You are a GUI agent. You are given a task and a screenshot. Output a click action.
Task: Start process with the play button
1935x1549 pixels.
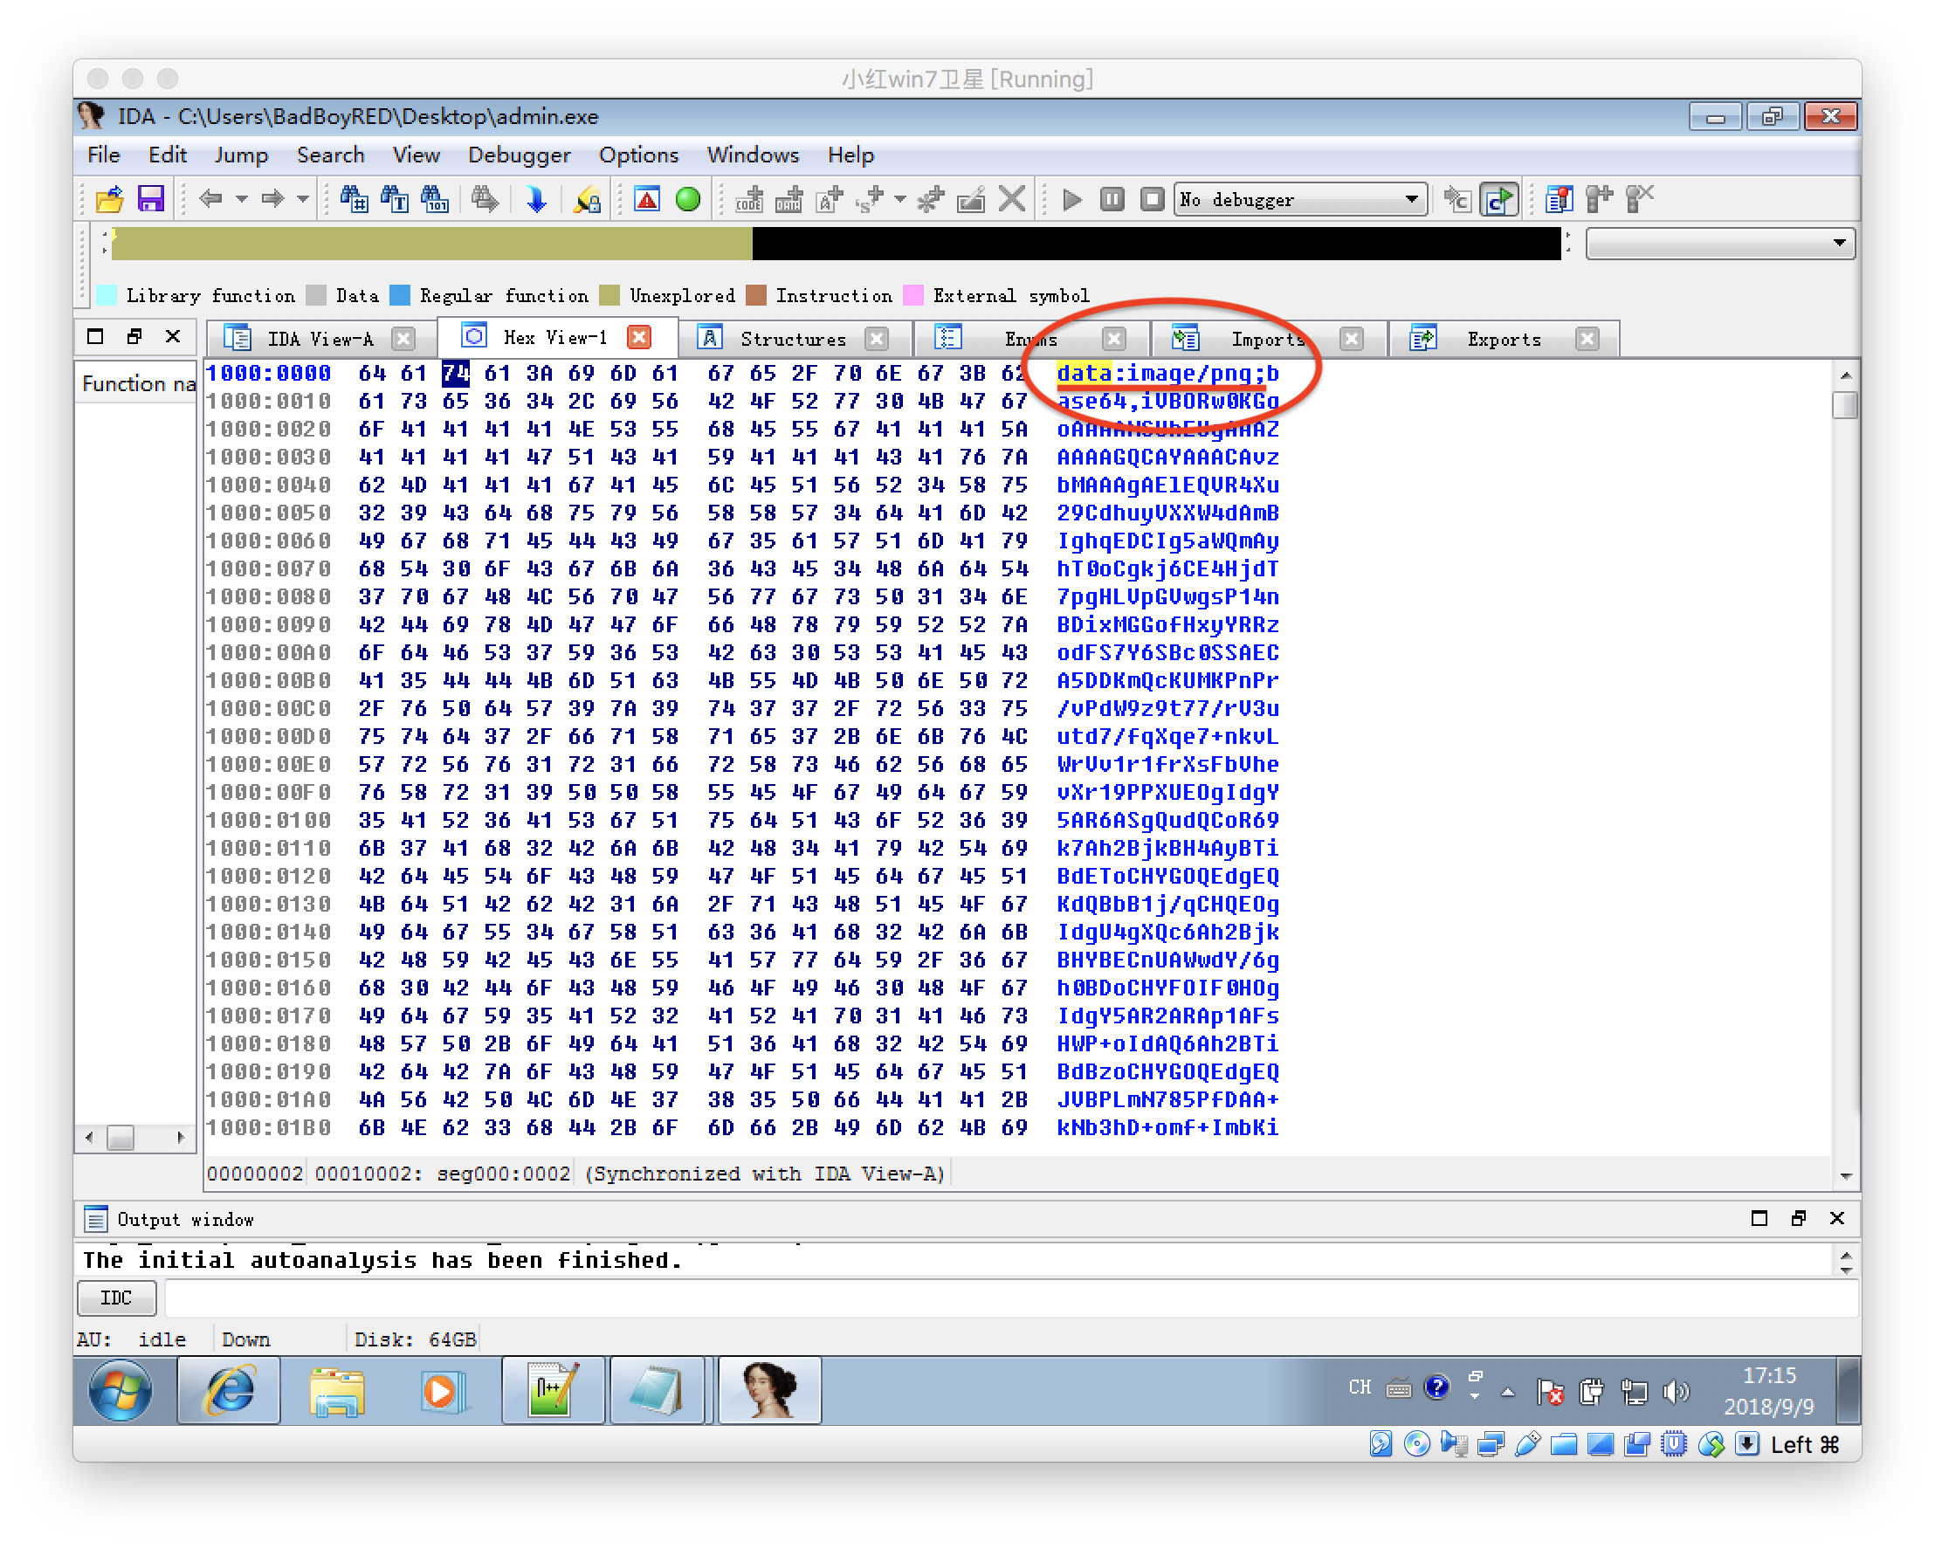(1071, 198)
